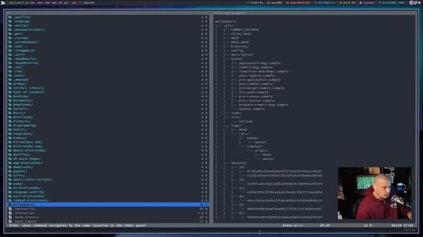Click the webcam video overlay
The image size is (423, 237).
pyautogui.click(x=375, y=193)
